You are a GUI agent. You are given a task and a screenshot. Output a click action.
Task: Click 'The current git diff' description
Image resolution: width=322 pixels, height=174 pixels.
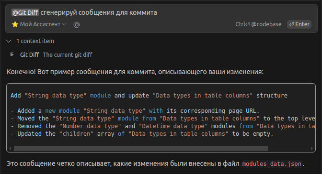tap(68, 55)
